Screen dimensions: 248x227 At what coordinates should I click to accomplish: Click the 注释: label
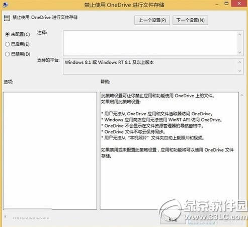click(42, 33)
